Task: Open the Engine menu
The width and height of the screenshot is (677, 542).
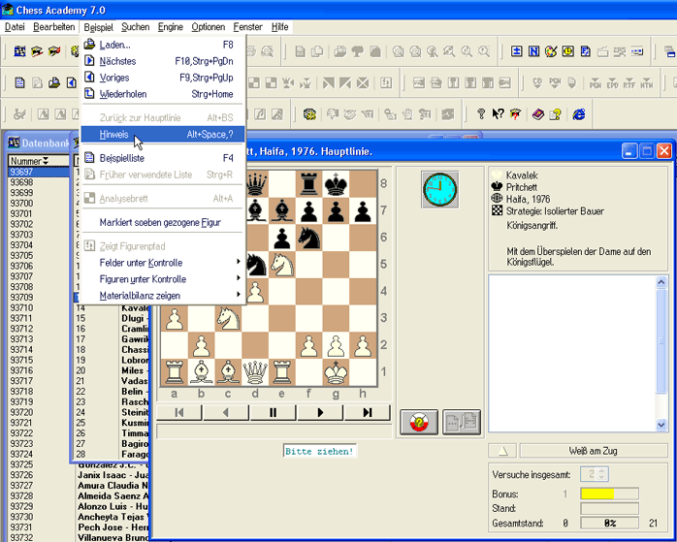Action: 170,27
